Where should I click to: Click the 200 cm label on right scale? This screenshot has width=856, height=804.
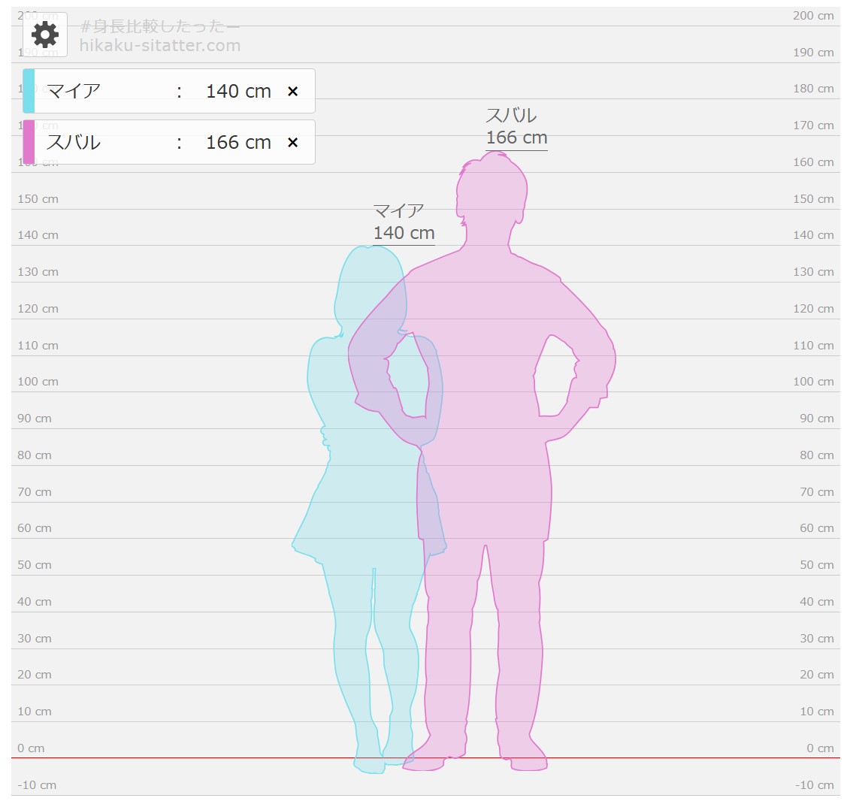coord(813,16)
